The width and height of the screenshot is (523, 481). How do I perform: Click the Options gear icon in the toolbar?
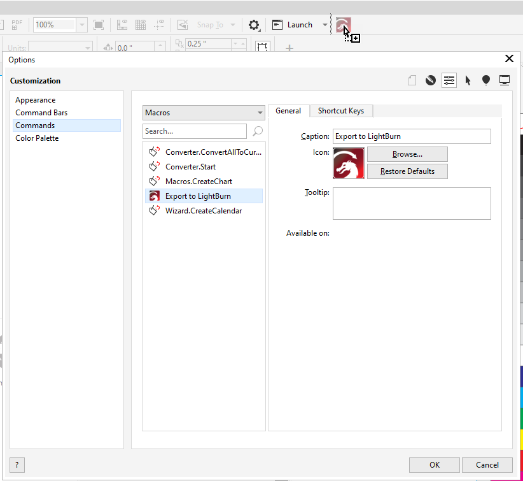(x=254, y=25)
